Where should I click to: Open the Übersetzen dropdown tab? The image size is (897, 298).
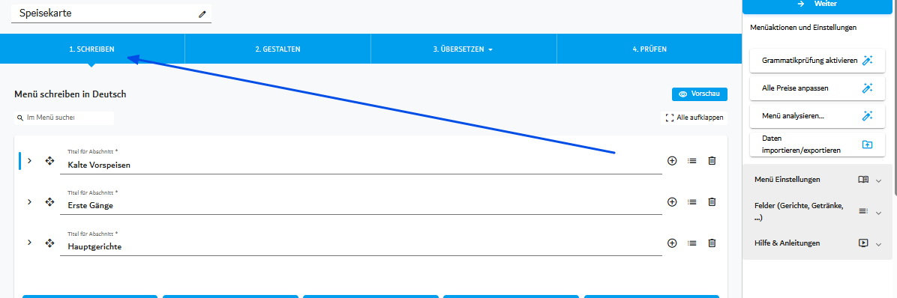coord(463,49)
